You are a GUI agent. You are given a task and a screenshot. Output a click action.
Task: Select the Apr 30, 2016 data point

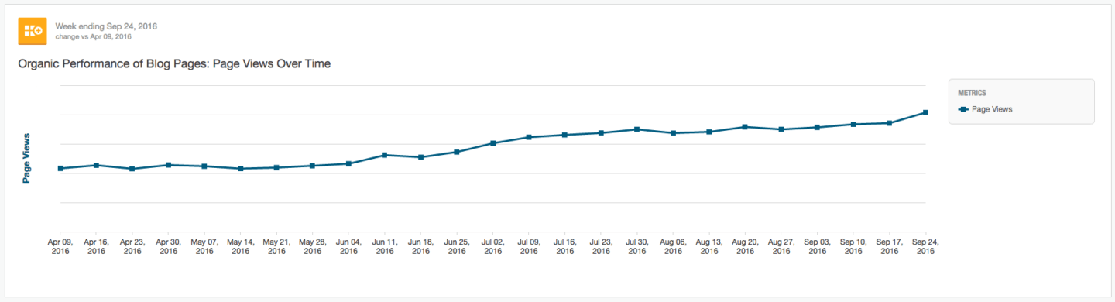168,165
